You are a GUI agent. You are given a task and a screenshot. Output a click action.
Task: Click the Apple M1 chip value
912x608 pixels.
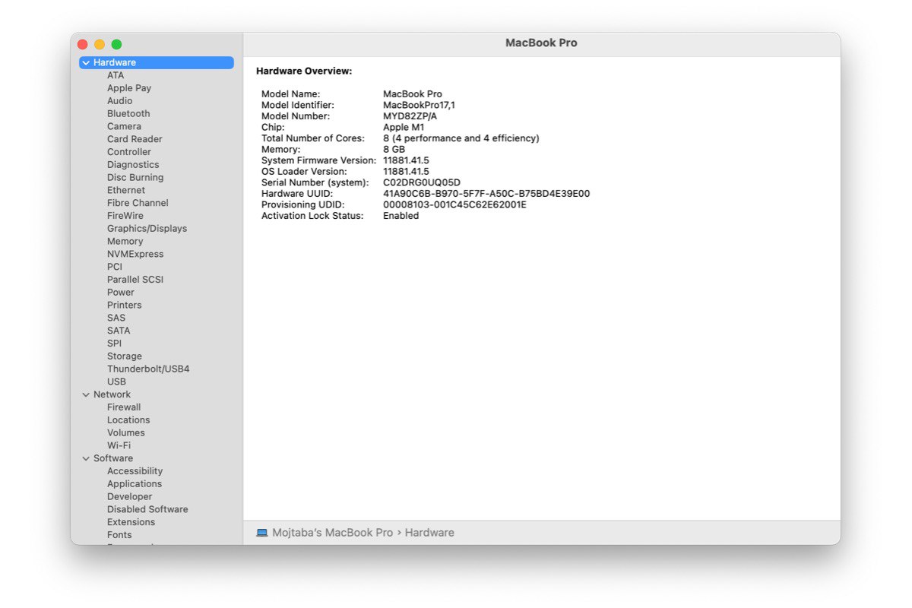pyautogui.click(x=404, y=128)
